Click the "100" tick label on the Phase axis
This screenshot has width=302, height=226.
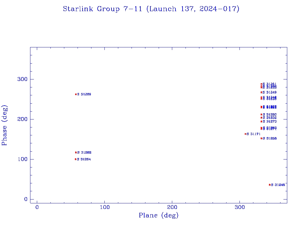(23, 159)
